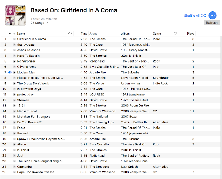Select the song 'Do You Realize??'
222x179 pixels.
[x=29, y=122]
